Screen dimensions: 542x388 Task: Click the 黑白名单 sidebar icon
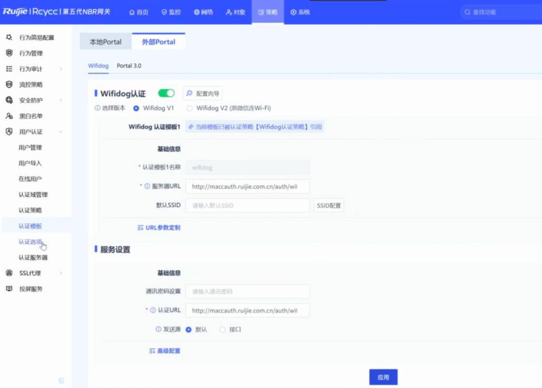click(9, 116)
